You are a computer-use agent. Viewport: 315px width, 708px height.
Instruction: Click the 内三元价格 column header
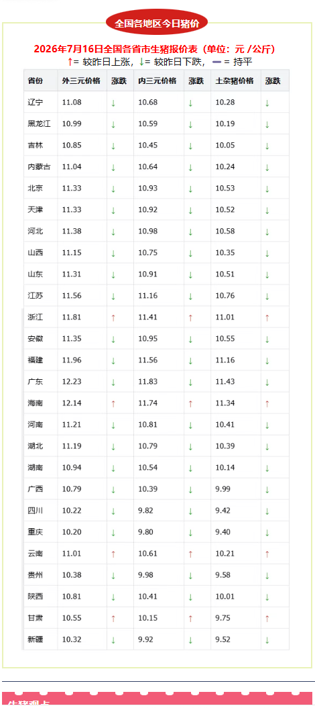point(159,81)
